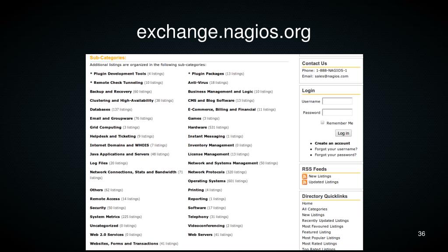448x252 pixels.
Task: Go to Home in Directory Quicklinks
Action: pos(307,203)
